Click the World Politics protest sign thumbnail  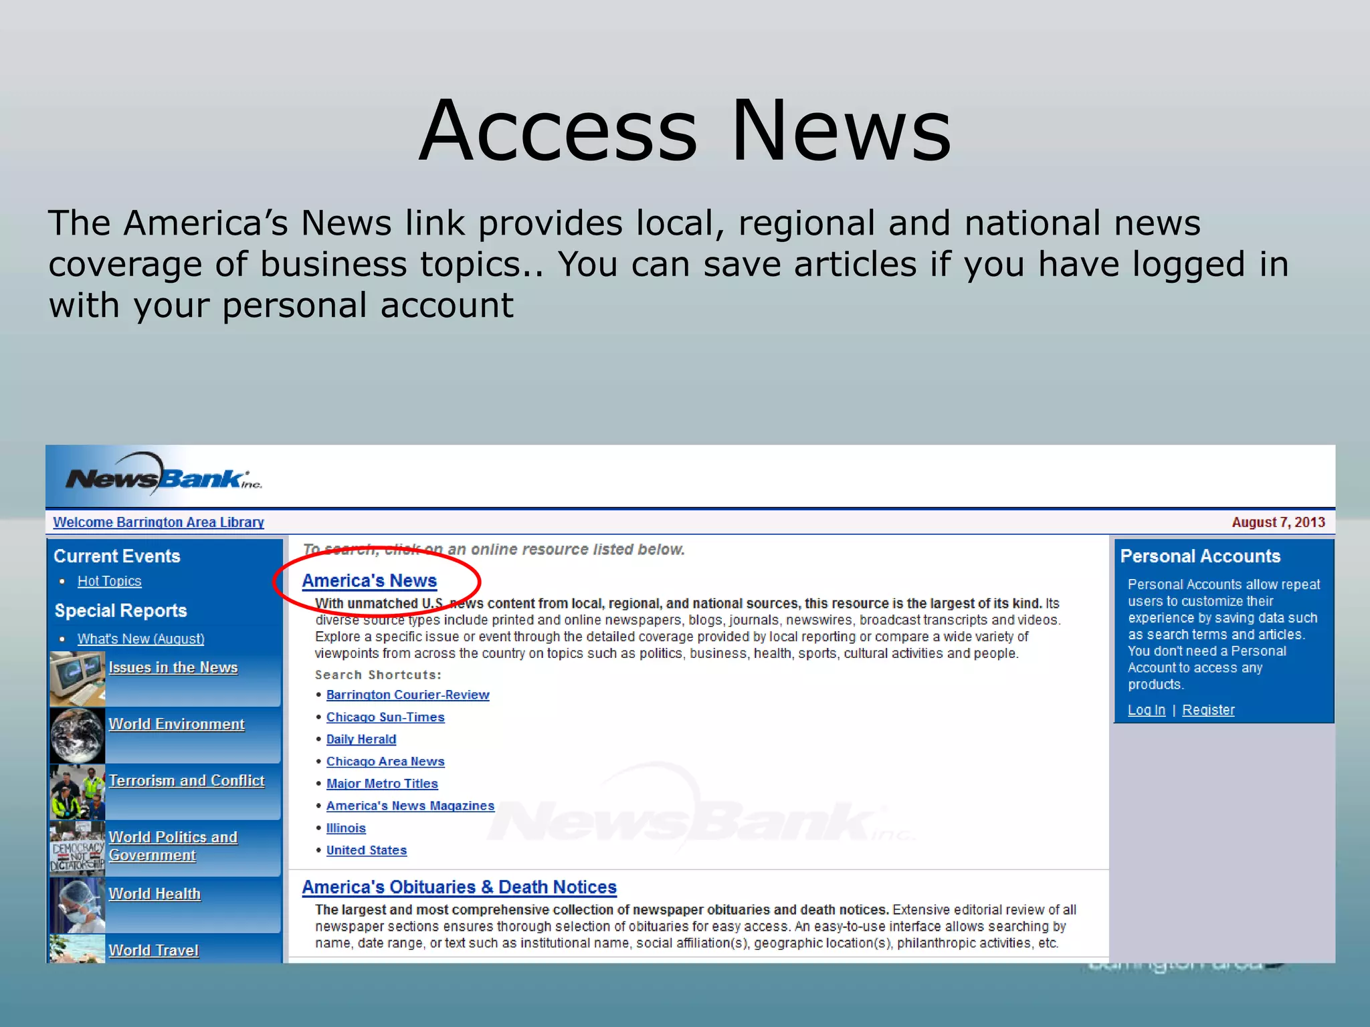78,848
